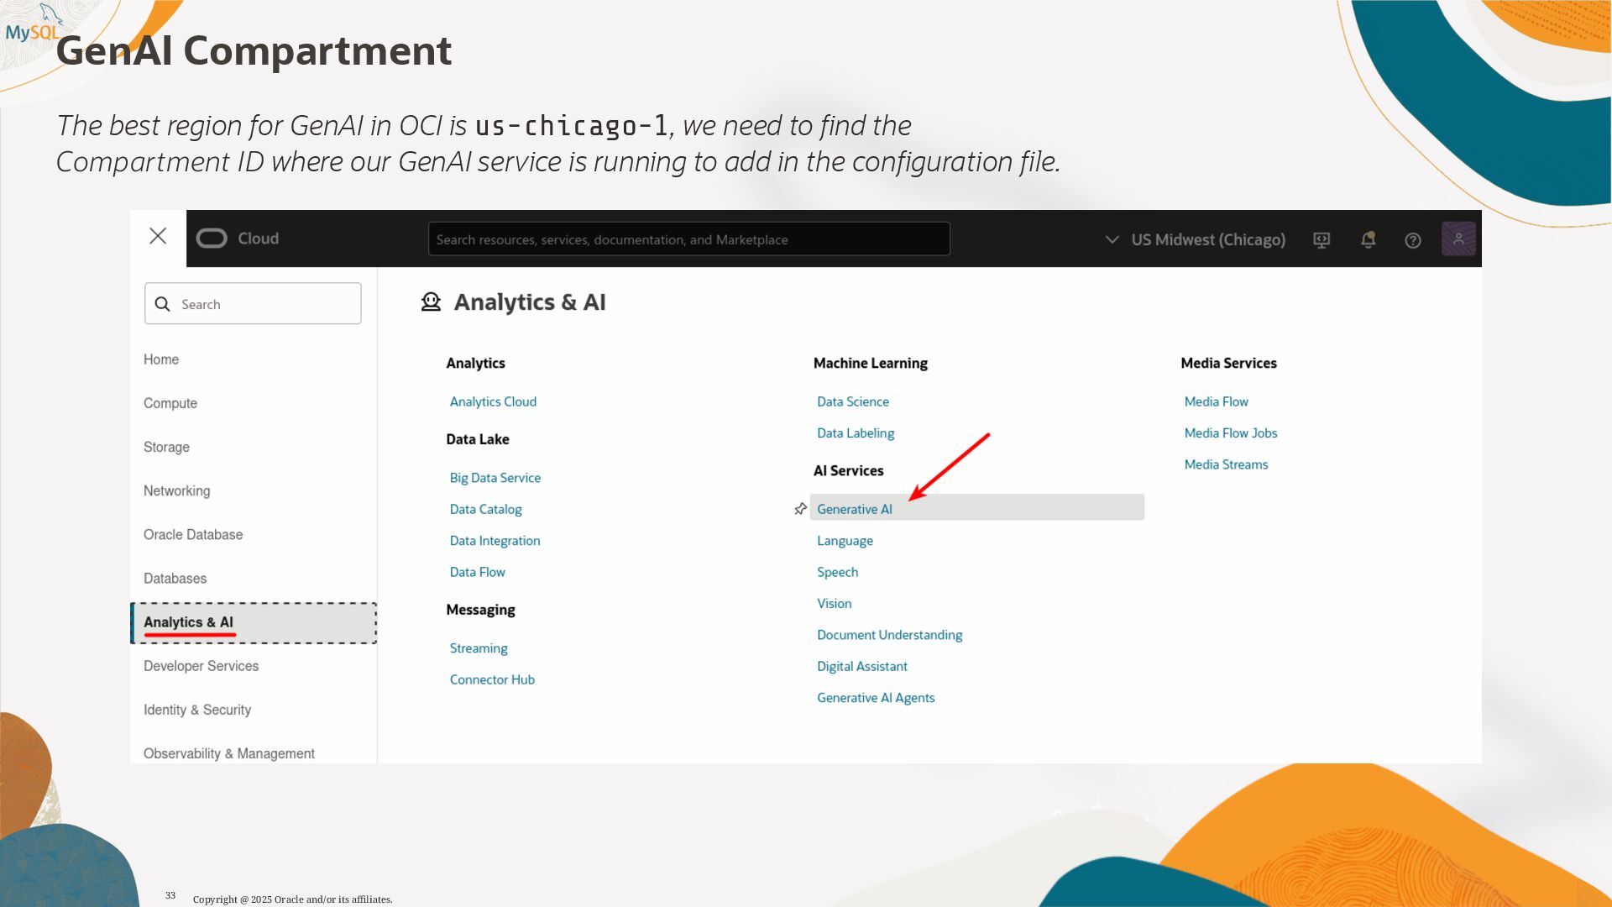Click the region selector chevron arrow
This screenshot has height=907, width=1612.
[1112, 240]
